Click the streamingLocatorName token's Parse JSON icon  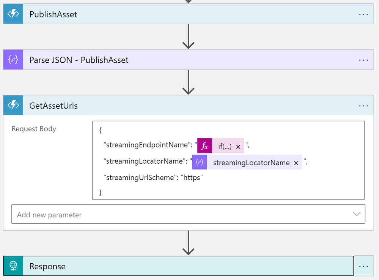point(200,162)
